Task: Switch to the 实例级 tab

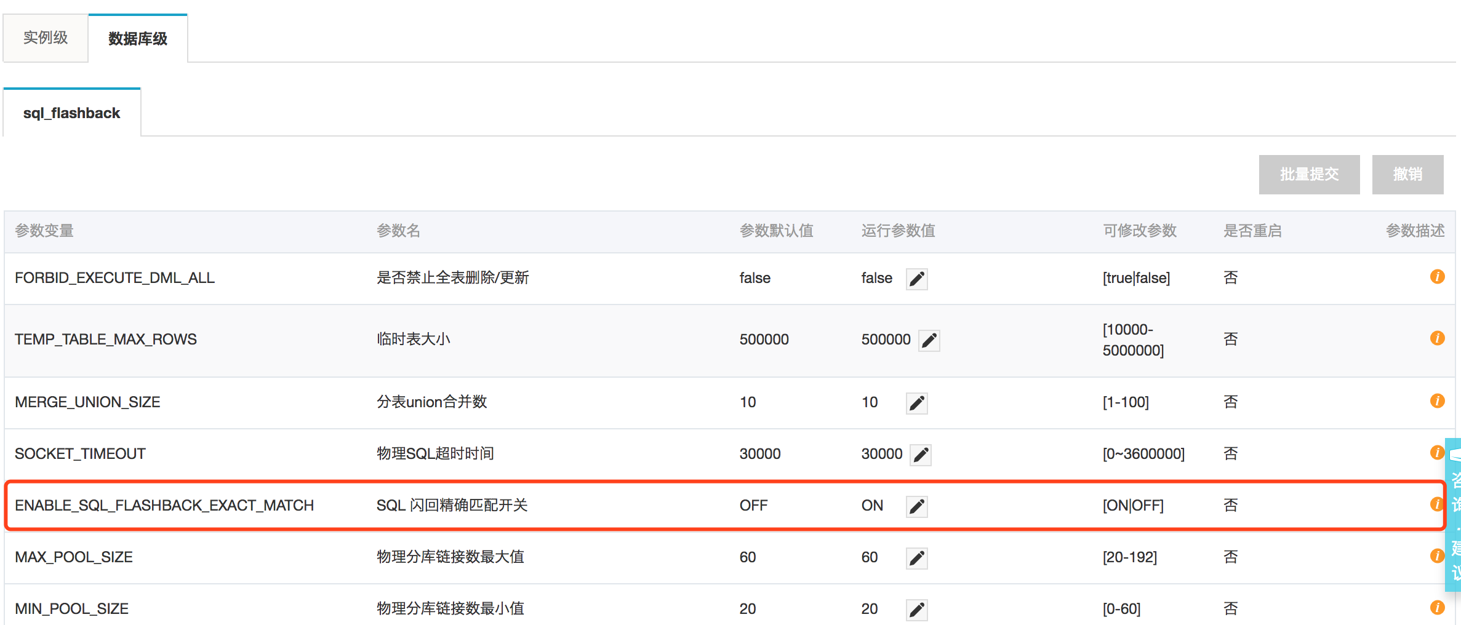Action: pyautogui.click(x=46, y=38)
